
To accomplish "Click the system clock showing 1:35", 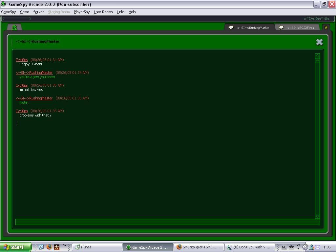I will pos(327,247).
